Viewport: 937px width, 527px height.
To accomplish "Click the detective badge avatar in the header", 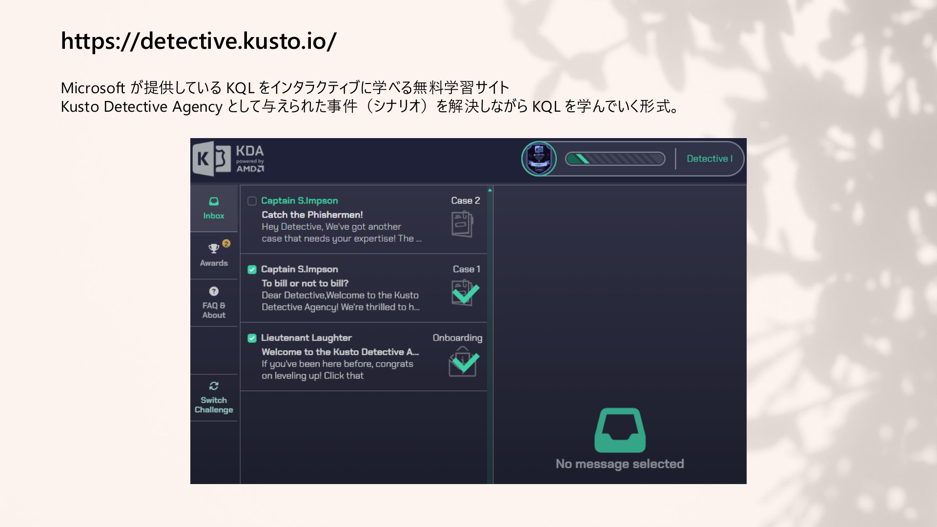I will click(539, 159).
